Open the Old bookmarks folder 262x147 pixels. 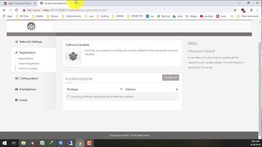72,16
